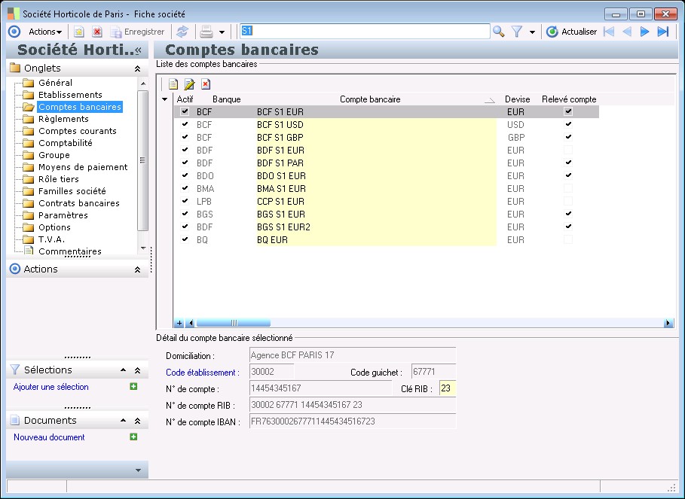Toggle Actif checkbox for BCF S1 EUR

(x=185, y=111)
